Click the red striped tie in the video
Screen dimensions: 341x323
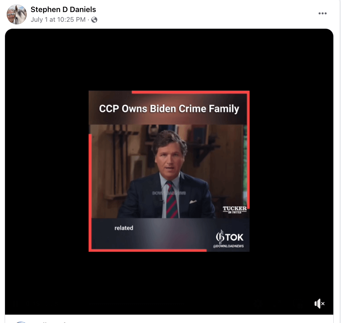pyautogui.click(x=172, y=200)
